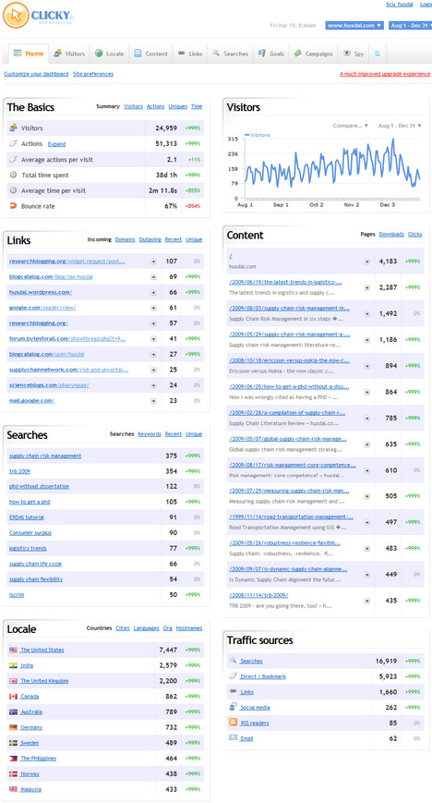Open the Compare... dropdown in Visitors

pyautogui.click(x=351, y=126)
